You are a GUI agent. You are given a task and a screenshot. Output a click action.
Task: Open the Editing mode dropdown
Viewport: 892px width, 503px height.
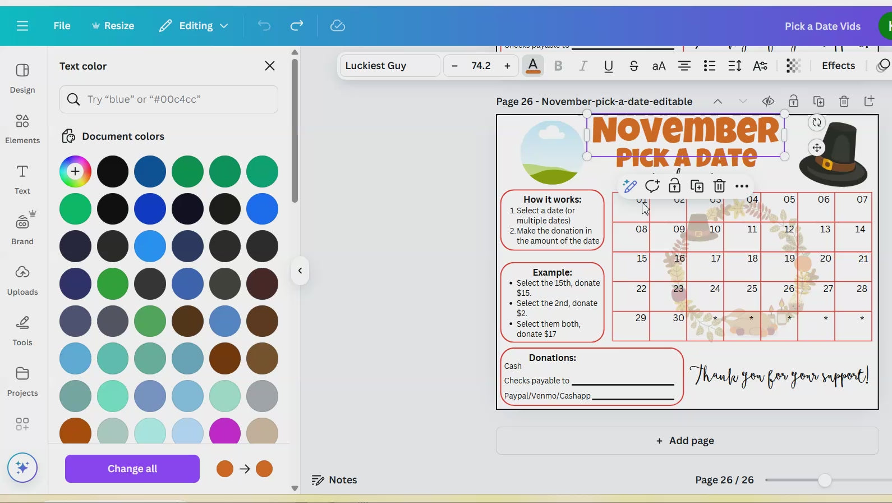194,26
